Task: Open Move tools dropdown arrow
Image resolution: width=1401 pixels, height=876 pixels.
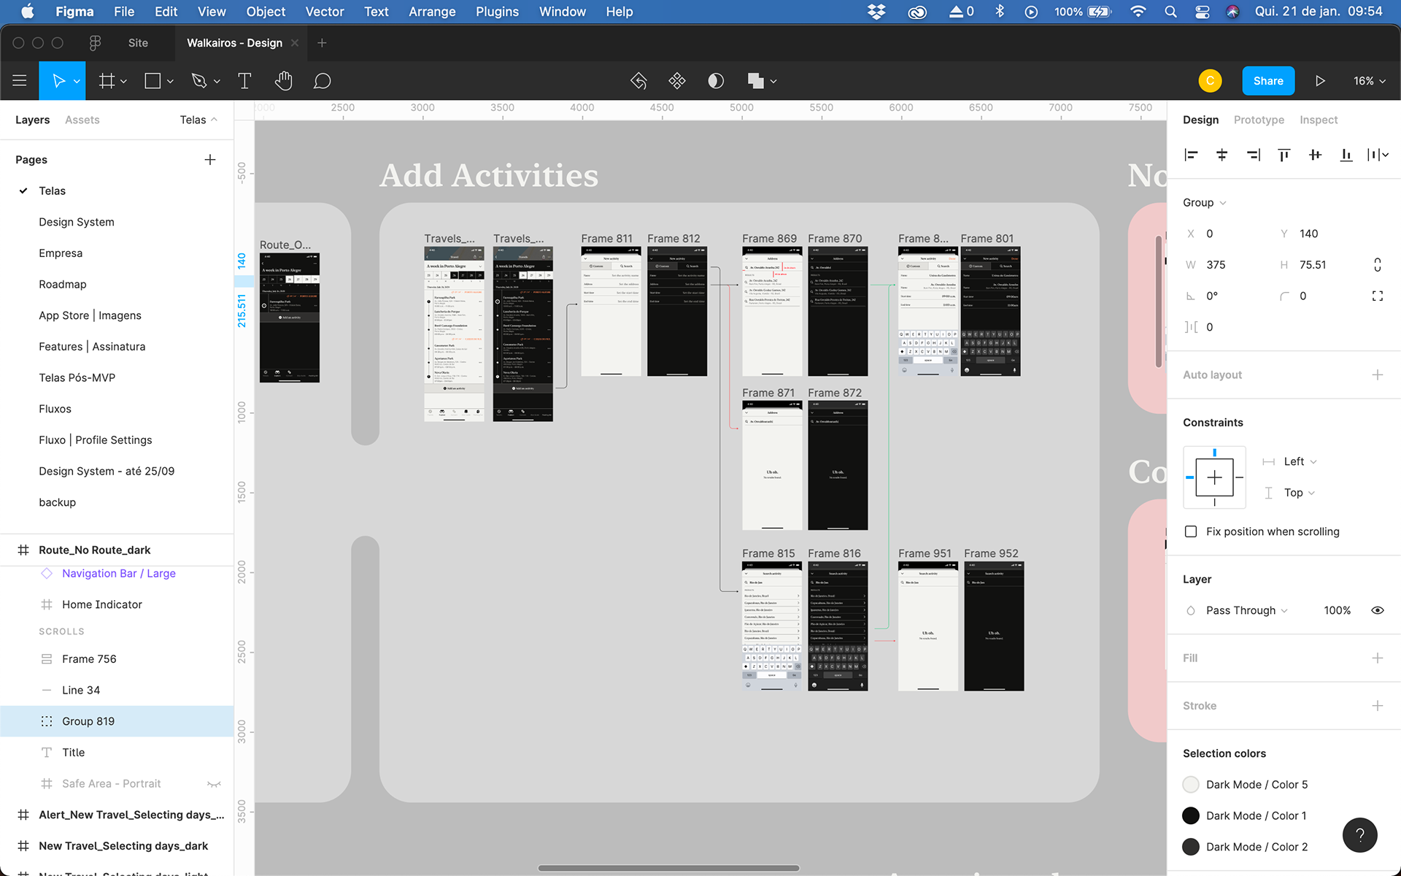Action: [77, 81]
